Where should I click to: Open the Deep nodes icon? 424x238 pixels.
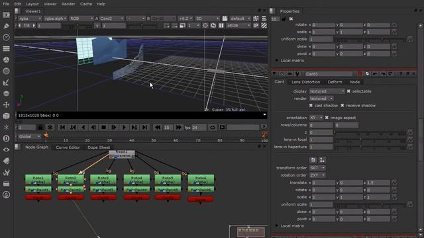6,138
